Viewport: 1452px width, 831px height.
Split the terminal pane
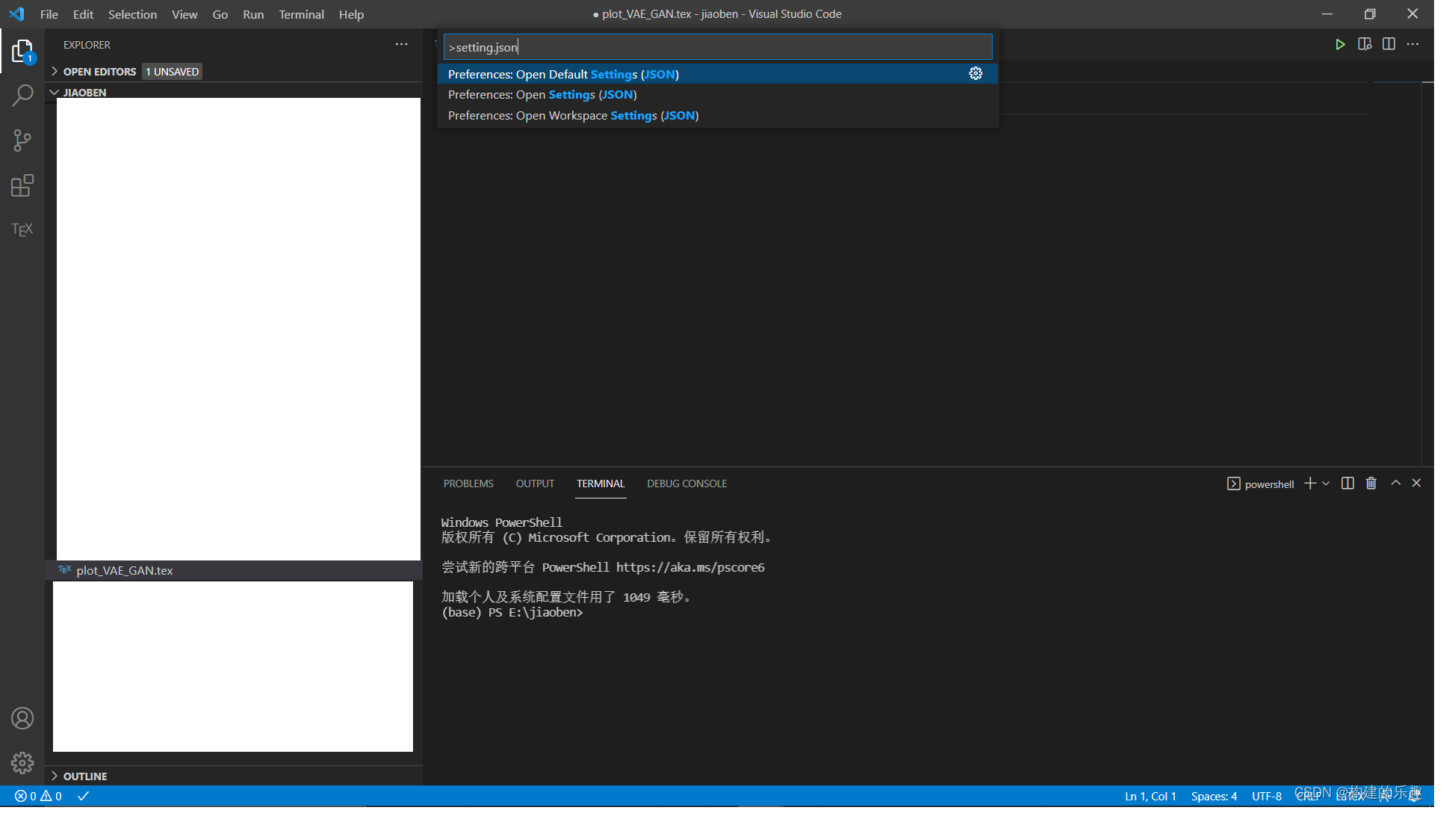pos(1347,484)
